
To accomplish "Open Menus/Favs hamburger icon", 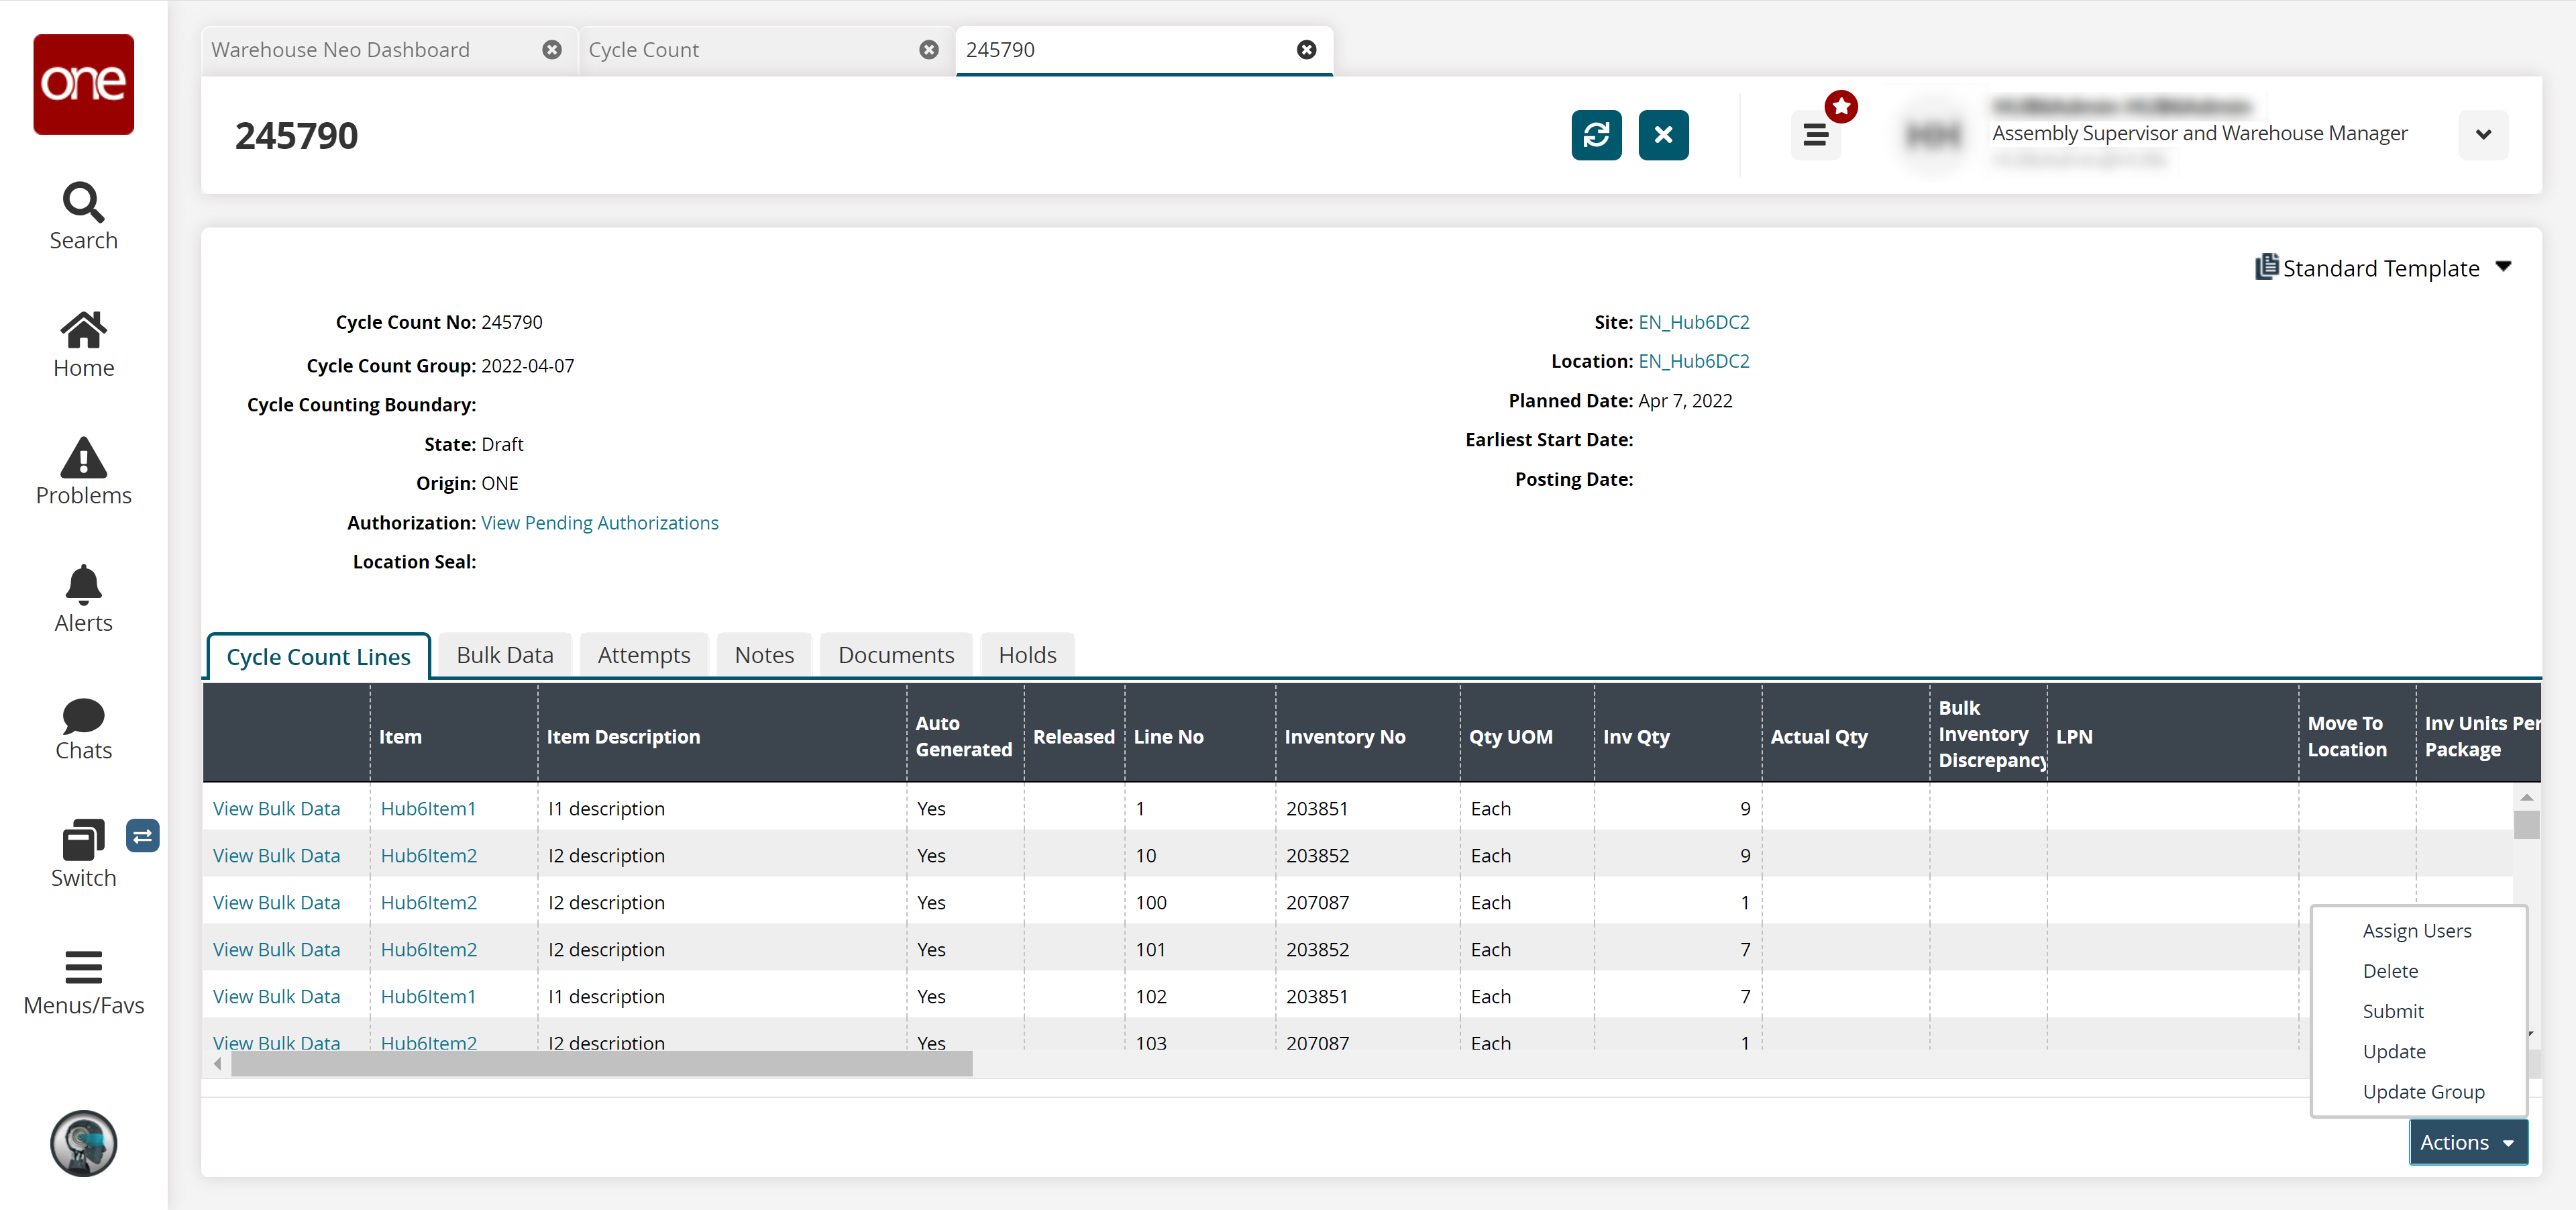I will click(x=83, y=967).
